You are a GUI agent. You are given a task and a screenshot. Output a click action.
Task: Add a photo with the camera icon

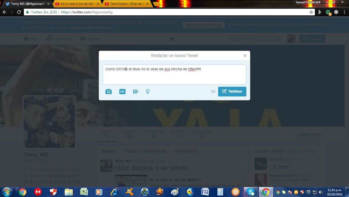click(x=108, y=92)
